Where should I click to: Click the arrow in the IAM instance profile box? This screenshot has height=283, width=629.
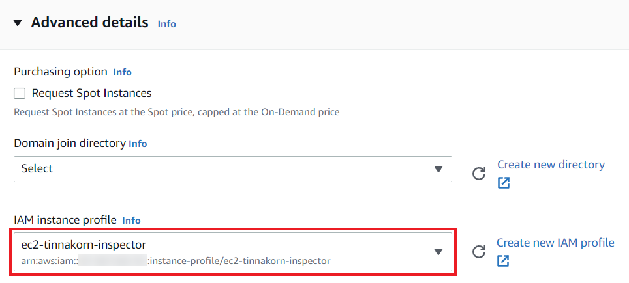(438, 251)
